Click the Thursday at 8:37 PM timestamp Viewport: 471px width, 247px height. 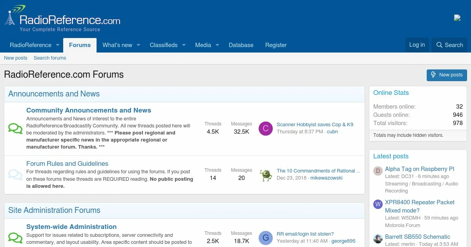tap(300, 132)
